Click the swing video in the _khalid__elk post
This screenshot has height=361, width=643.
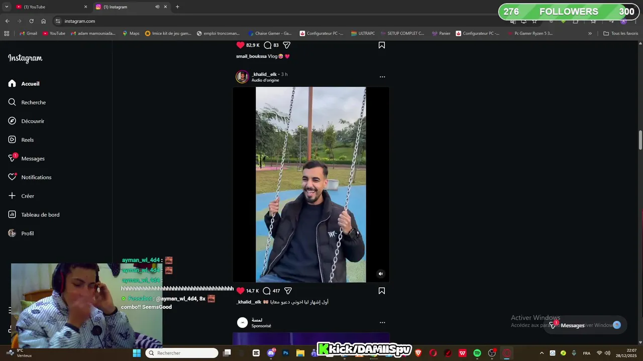tap(311, 185)
